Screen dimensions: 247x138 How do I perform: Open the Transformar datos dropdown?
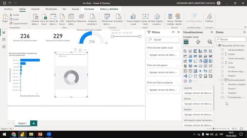(x=107, y=23)
